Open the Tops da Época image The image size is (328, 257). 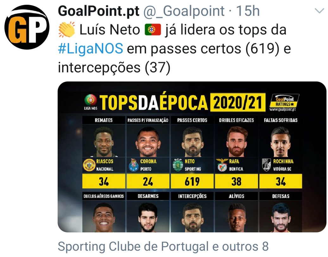(192, 157)
